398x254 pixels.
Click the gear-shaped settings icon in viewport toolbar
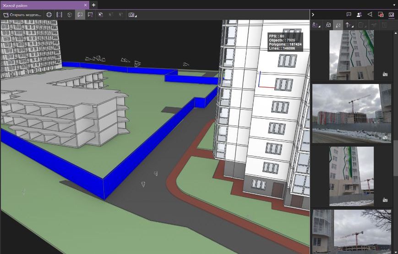(x=49, y=15)
